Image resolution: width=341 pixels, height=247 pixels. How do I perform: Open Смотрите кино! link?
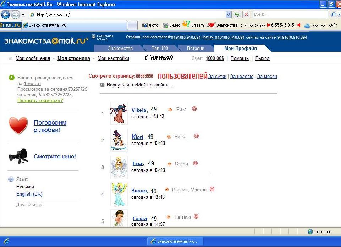coord(55,156)
